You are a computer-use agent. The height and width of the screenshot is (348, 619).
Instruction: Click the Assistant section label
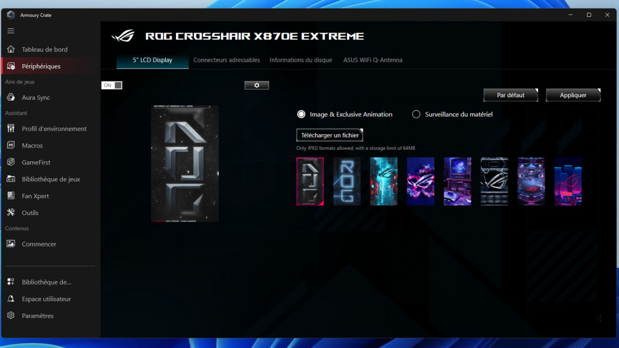click(x=16, y=113)
